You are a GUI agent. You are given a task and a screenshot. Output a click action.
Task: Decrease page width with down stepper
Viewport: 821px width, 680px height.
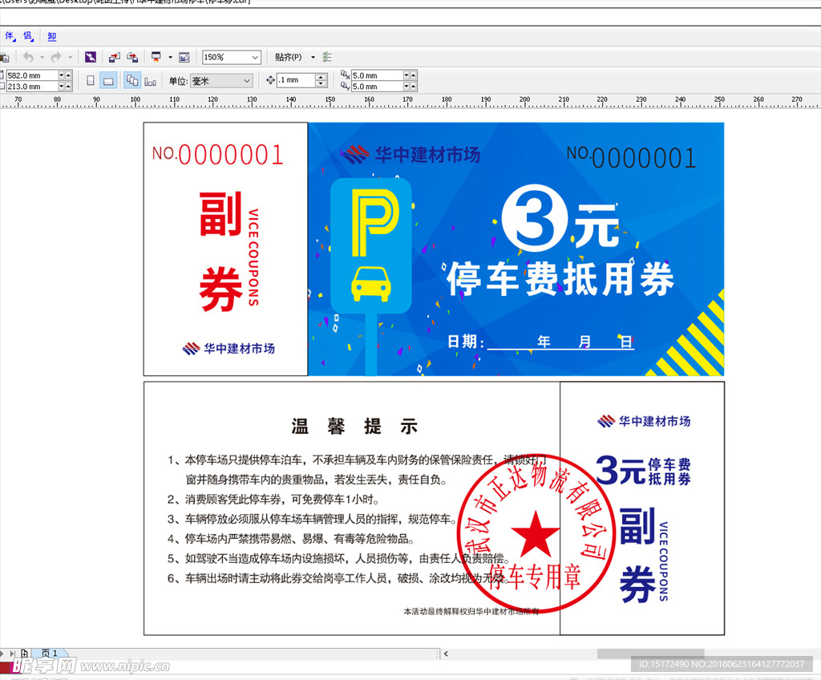pyautogui.click(x=61, y=75)
